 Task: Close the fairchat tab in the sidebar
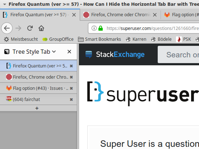[71, 100]
